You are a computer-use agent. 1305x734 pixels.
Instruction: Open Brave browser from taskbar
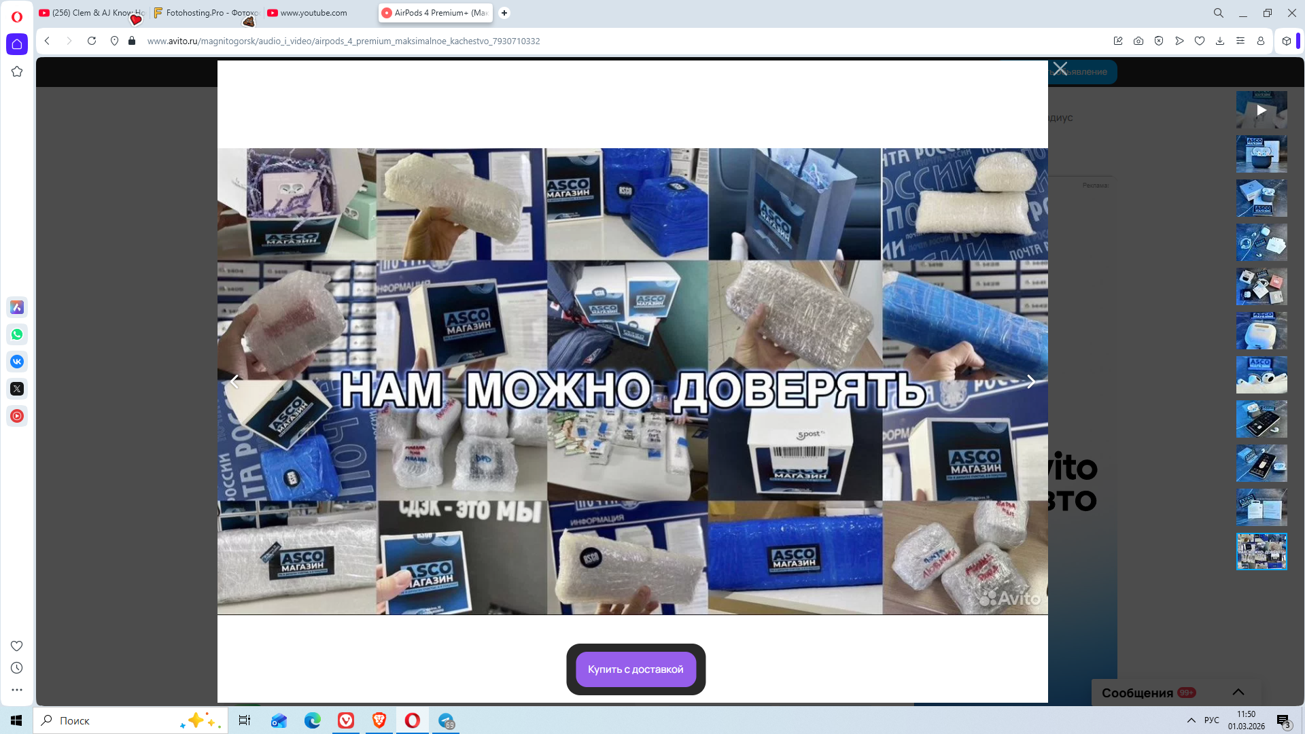point(379,720)
